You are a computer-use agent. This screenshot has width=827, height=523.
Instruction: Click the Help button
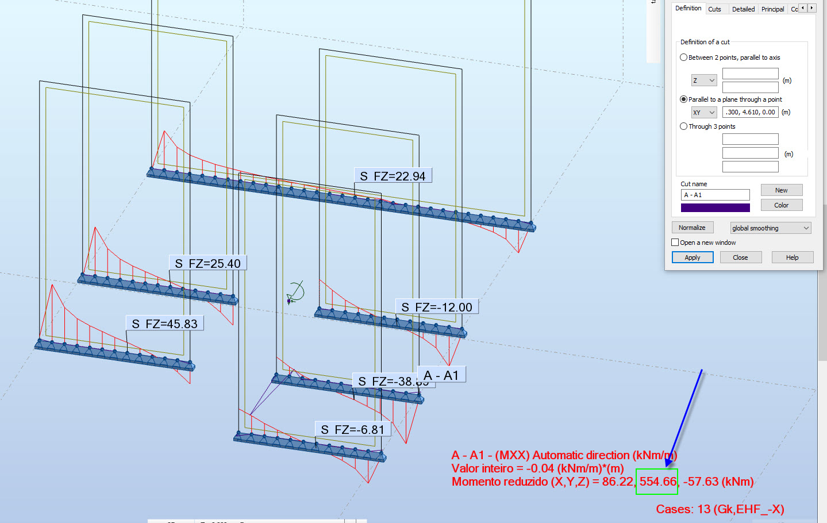(793, 257)
